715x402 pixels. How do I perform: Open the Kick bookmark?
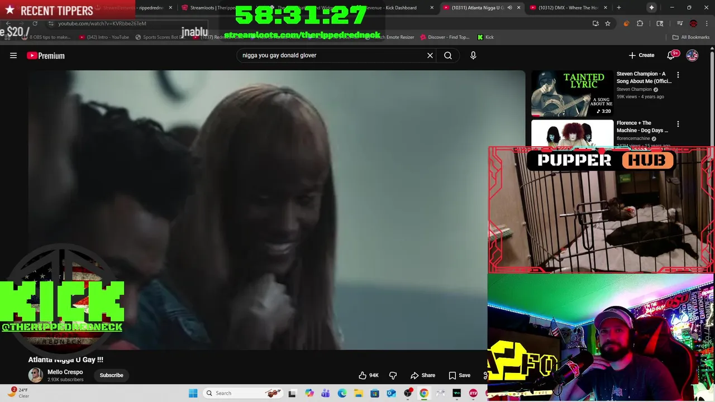(485, 37)
